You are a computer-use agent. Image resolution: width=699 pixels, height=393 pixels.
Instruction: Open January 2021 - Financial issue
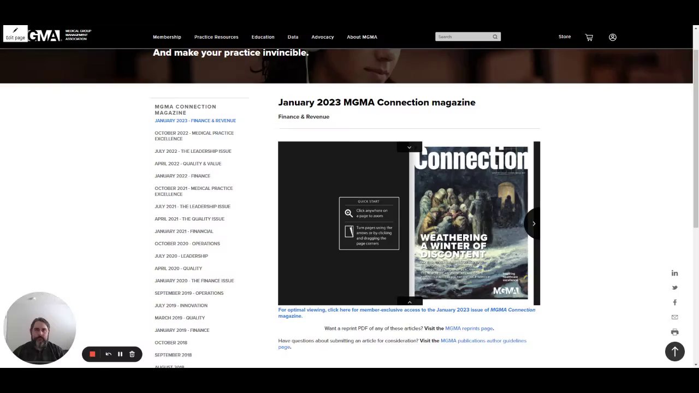click(183, 231)
